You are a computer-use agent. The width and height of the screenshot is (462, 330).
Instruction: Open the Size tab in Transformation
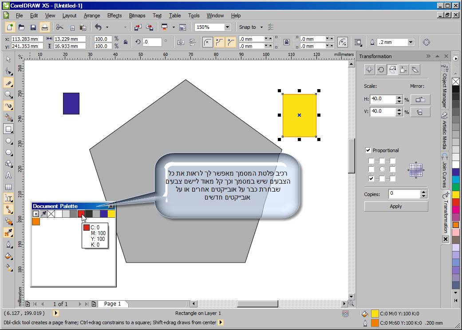point(404,70)
